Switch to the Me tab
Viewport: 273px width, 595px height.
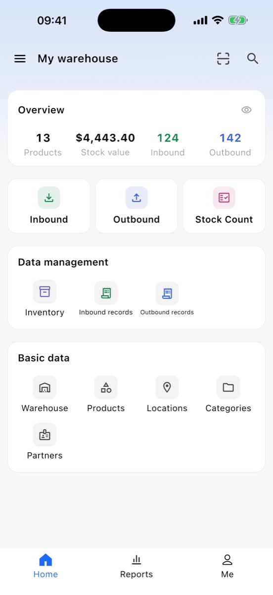tap(227, 567)
